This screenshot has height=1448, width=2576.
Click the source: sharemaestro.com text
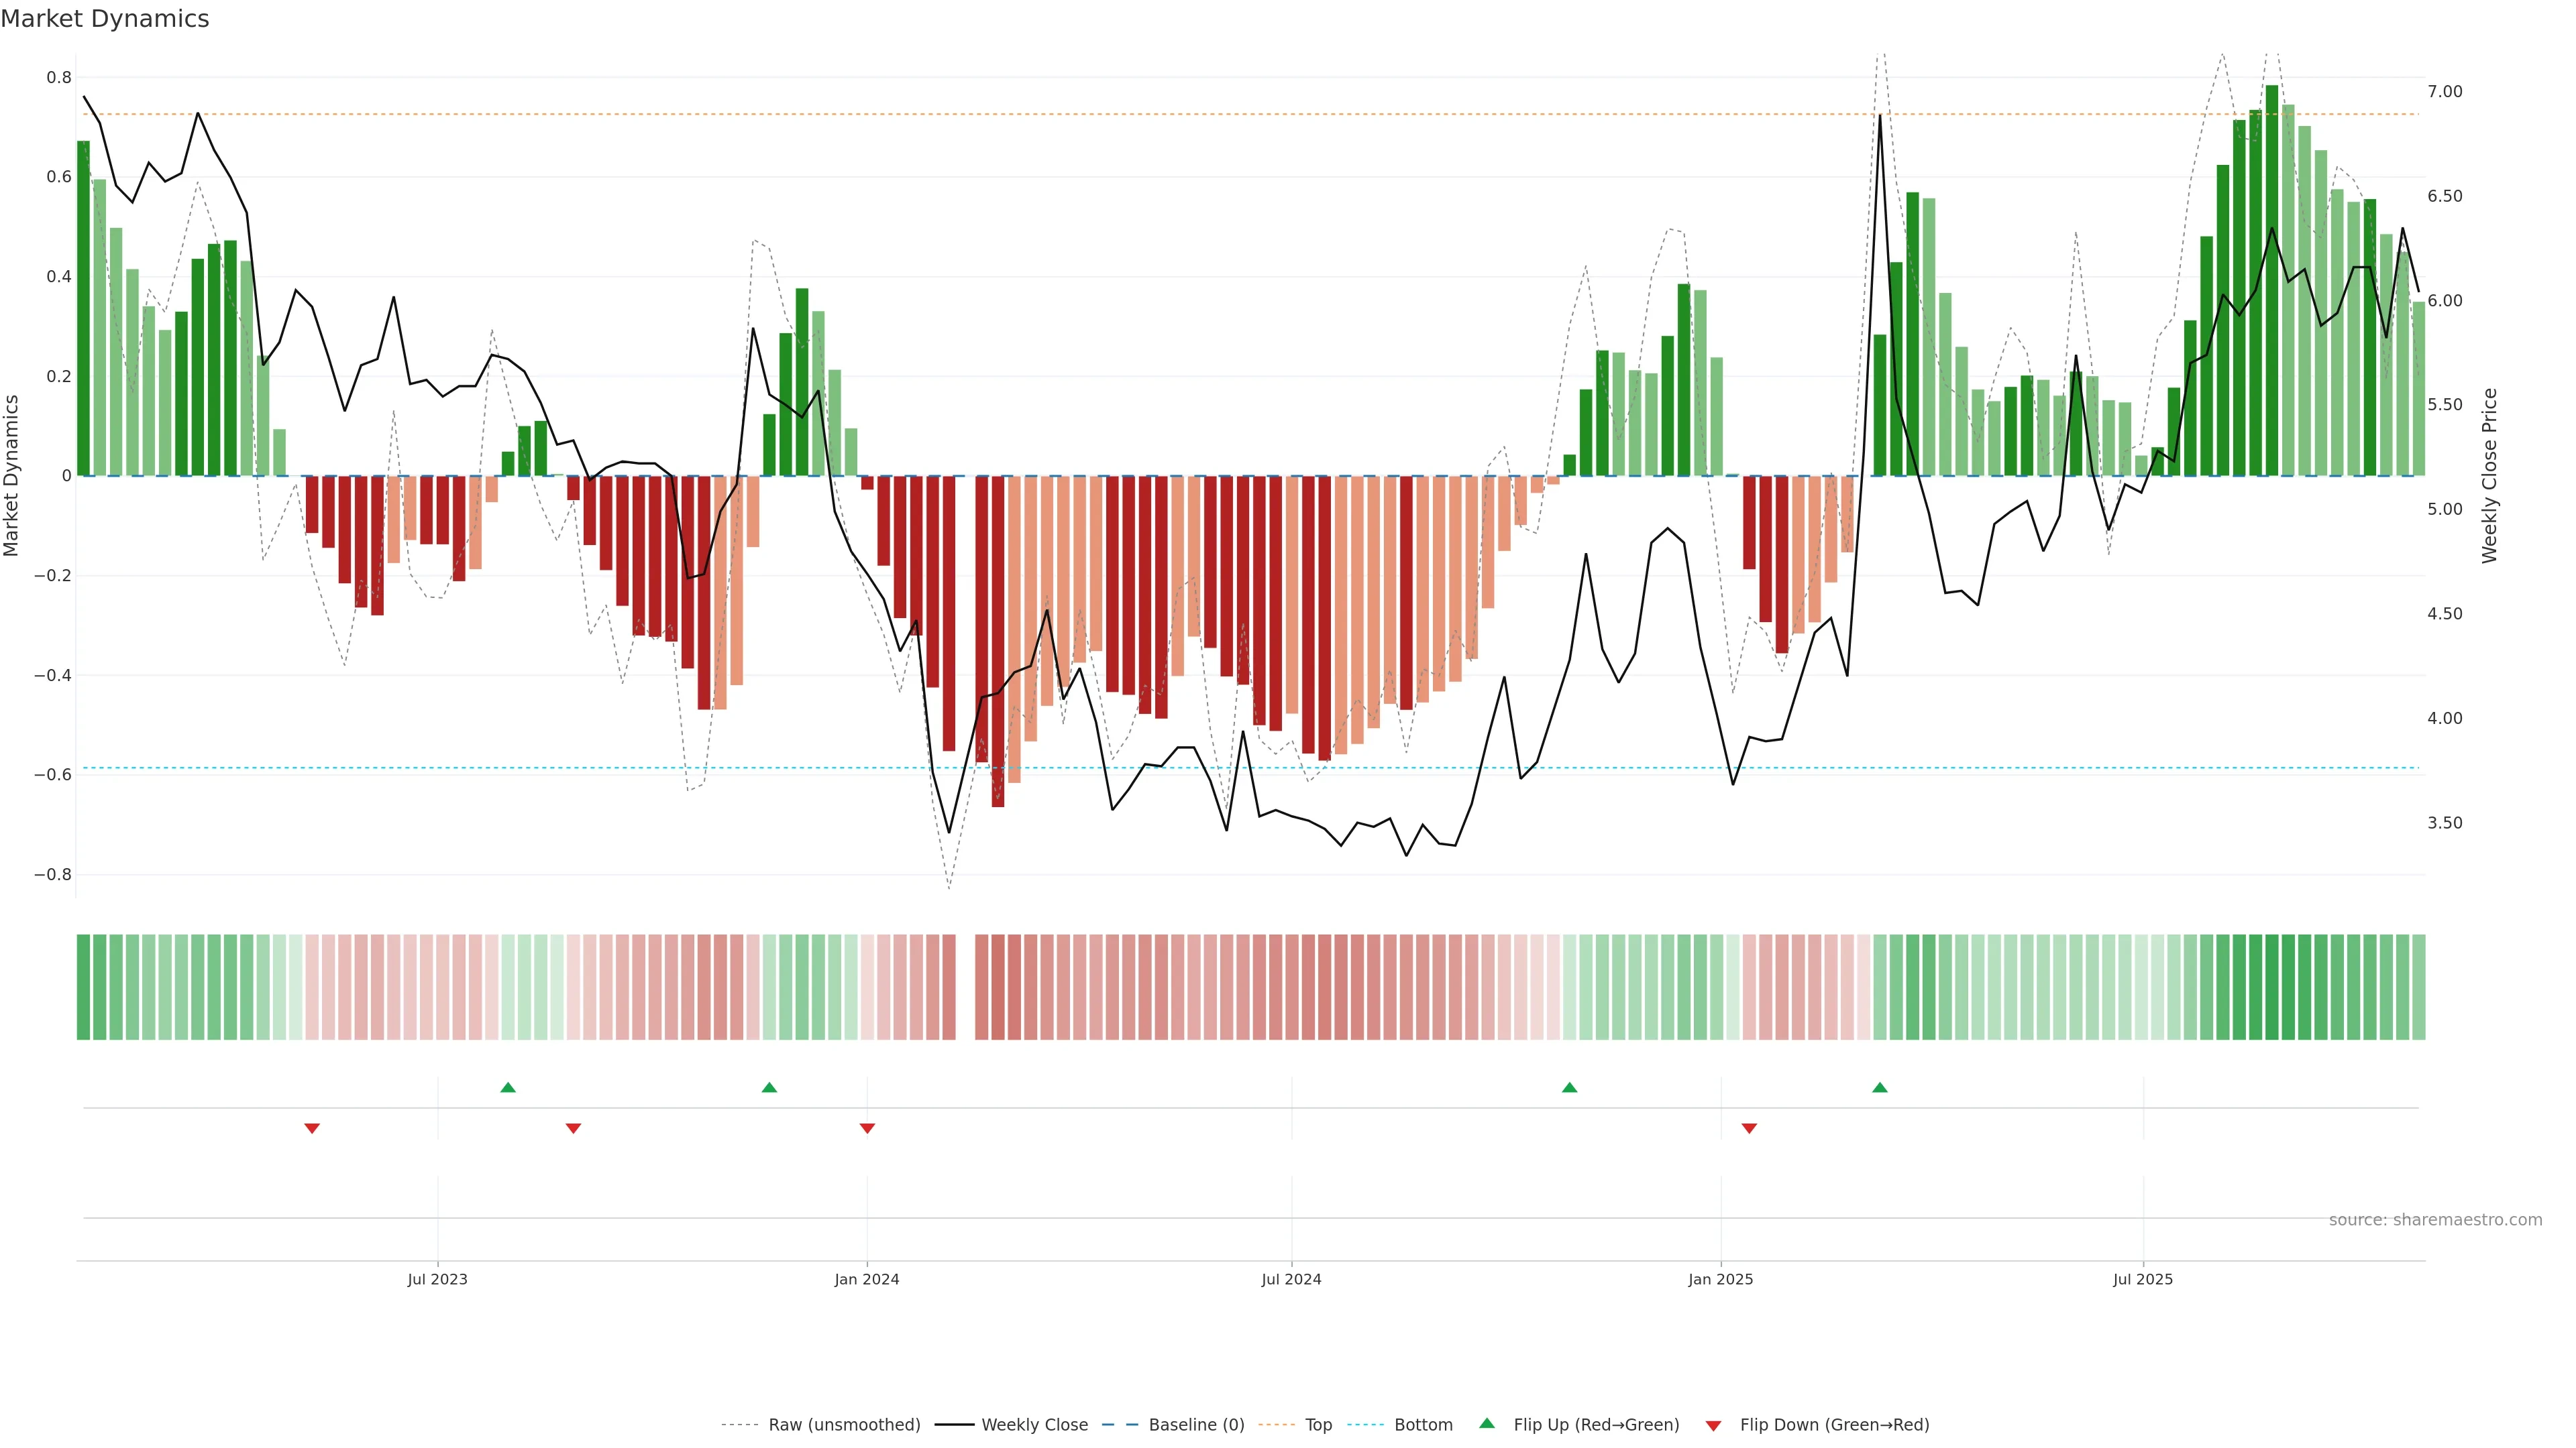point(2435,1220)
